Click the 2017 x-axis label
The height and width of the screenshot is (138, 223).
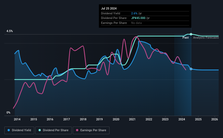click(67, 119)
